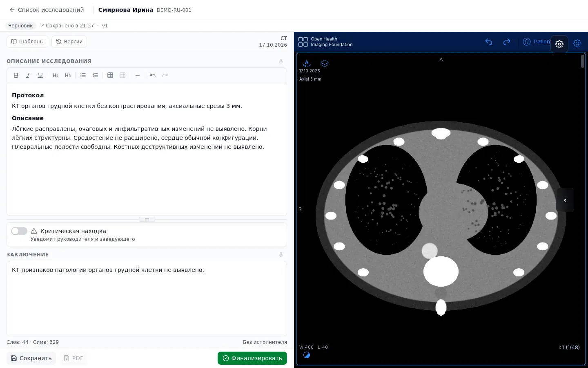Insert a horizontal rule
This screenshot has height=368, width=588.
pos(138,75)
